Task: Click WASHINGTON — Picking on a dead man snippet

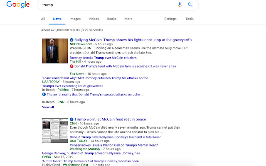Action: (128, 50)
